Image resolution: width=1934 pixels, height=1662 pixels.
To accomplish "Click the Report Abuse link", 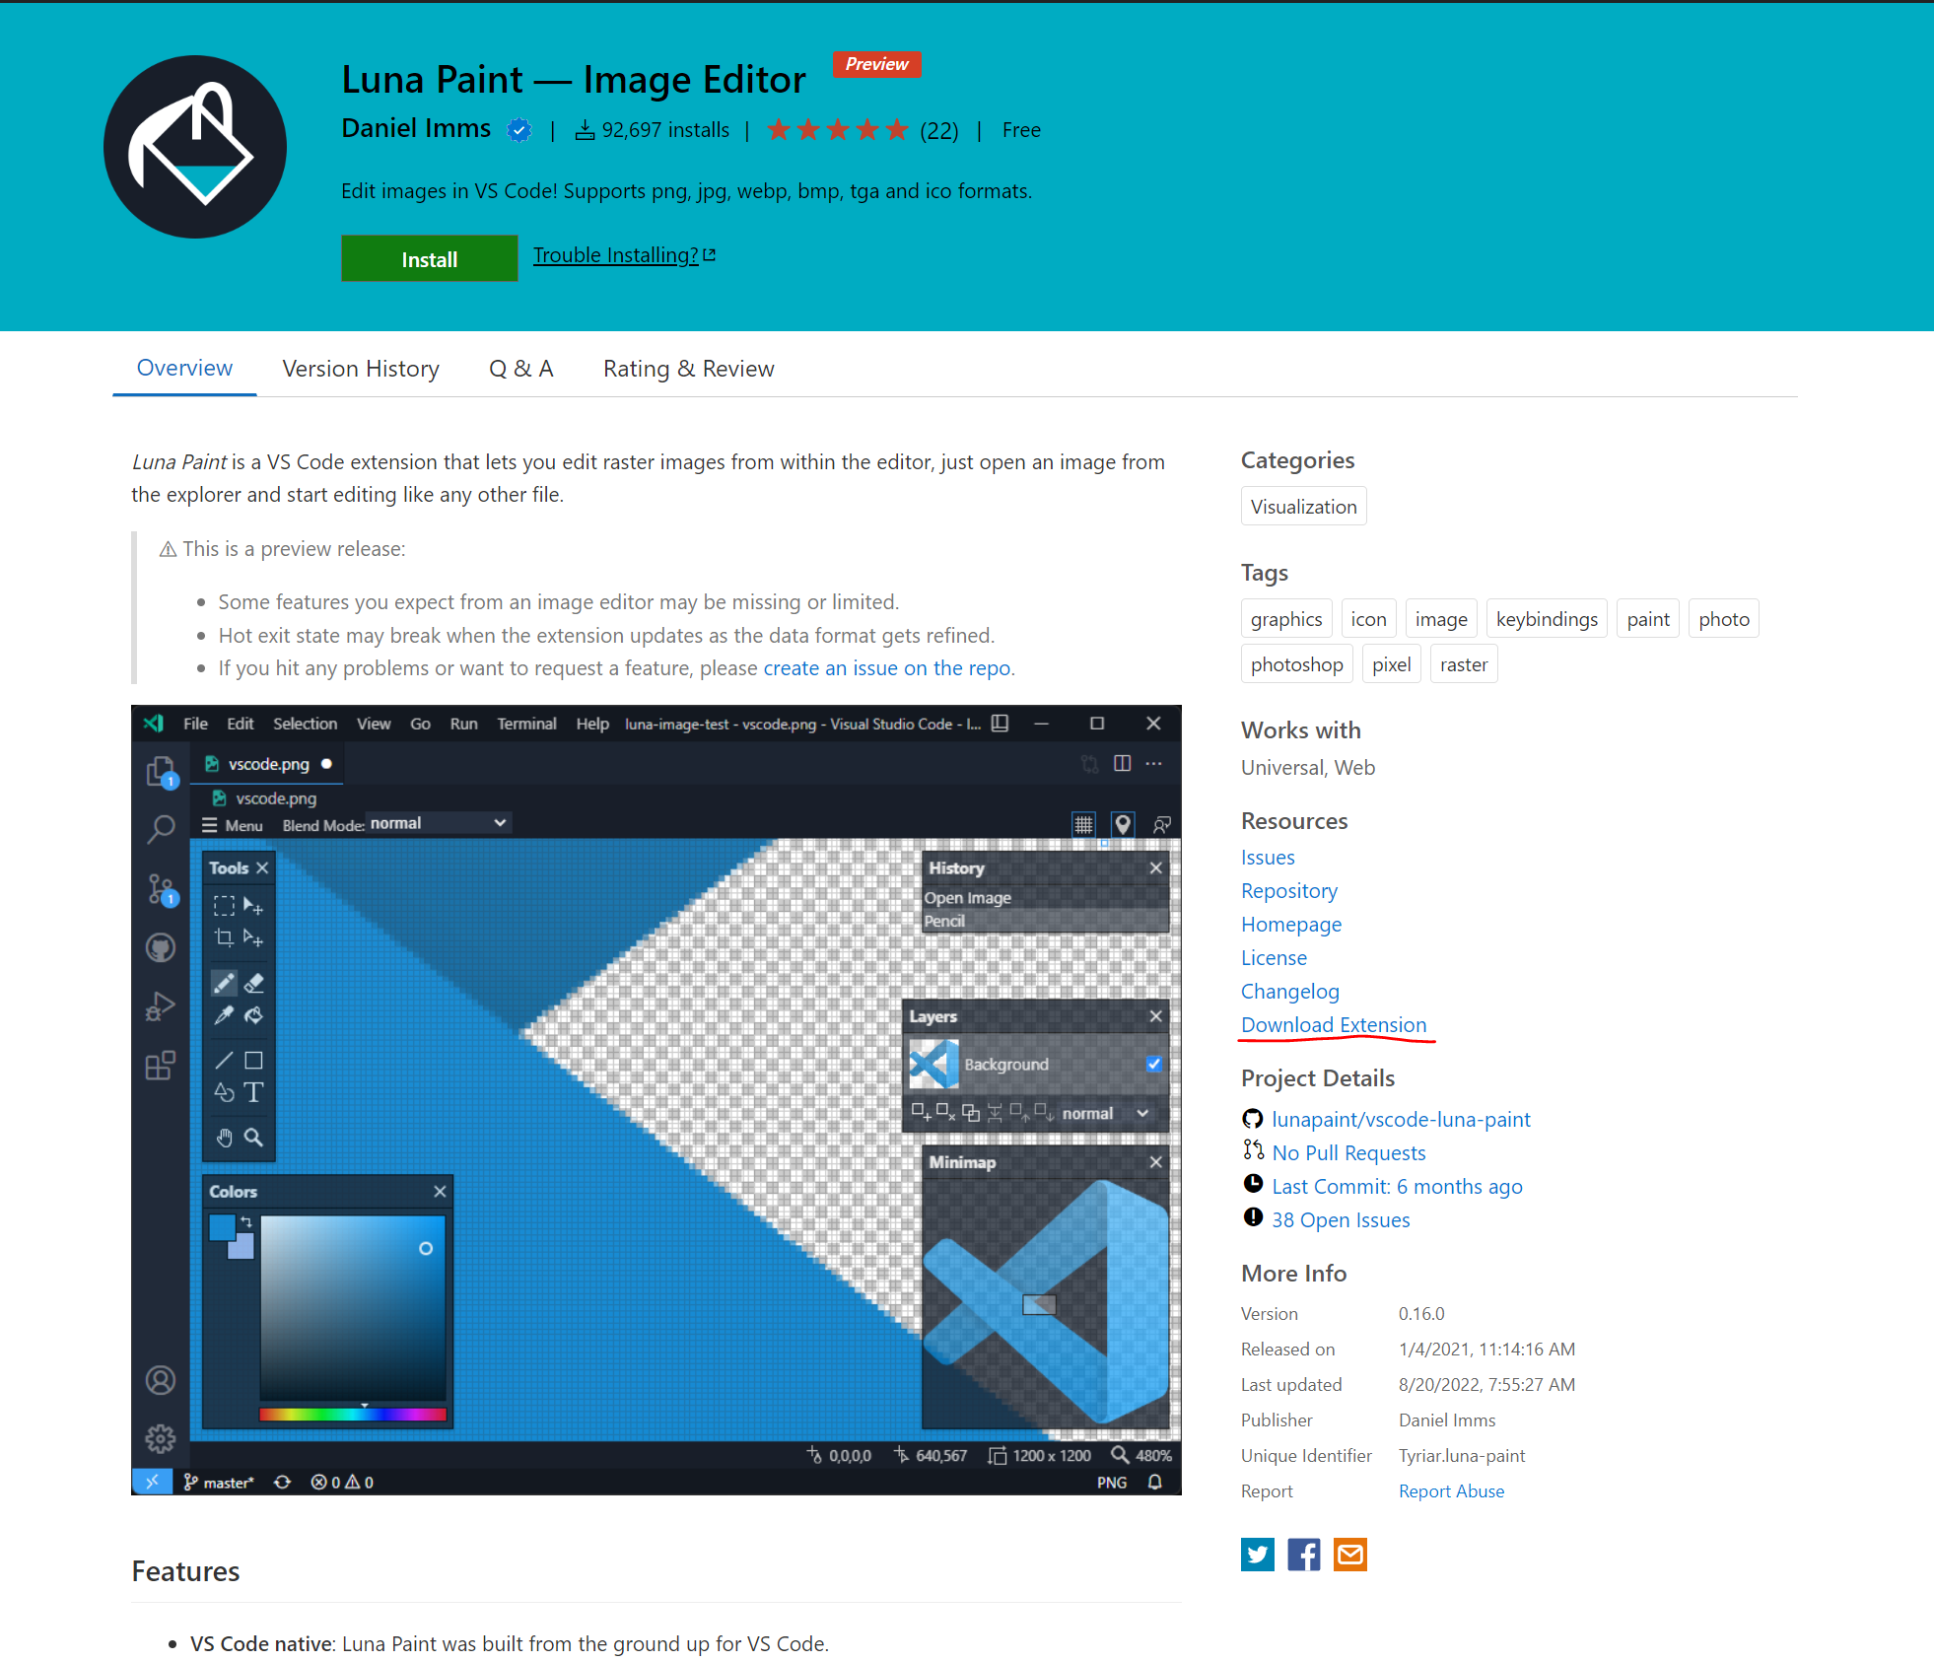I will 1451,1491.
